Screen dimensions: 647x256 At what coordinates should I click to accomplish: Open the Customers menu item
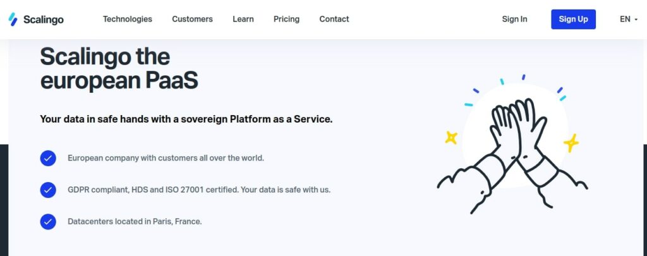point(192,19)
